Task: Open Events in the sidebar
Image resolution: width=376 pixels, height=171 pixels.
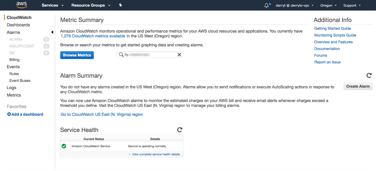Action: pyautogui.click(x=13, y=67)
